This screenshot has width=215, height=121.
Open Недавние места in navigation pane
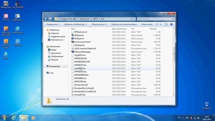click(x=58, y=37)
